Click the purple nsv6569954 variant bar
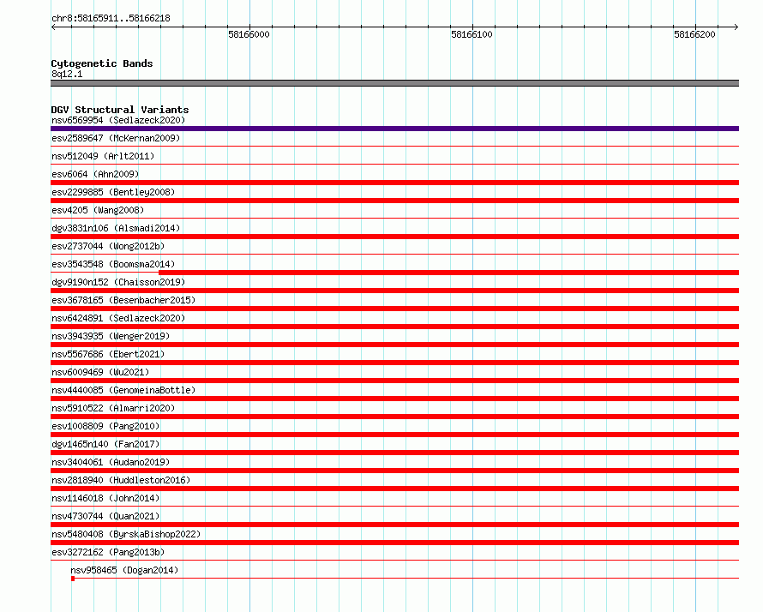Viewport: 763px width, 612px height. [x=394, y=129]
